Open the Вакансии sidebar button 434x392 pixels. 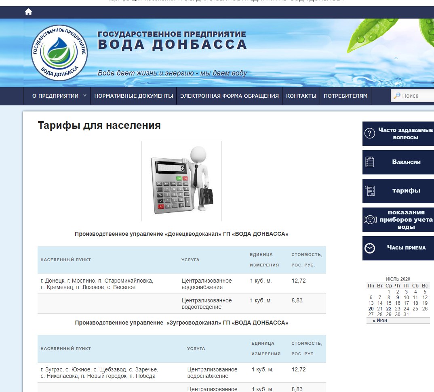[398, 162]
